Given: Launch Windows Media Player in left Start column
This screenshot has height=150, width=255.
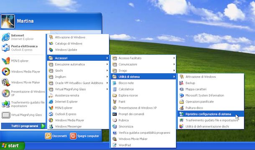Looking at the screenshot, I should tap(23, 72).
